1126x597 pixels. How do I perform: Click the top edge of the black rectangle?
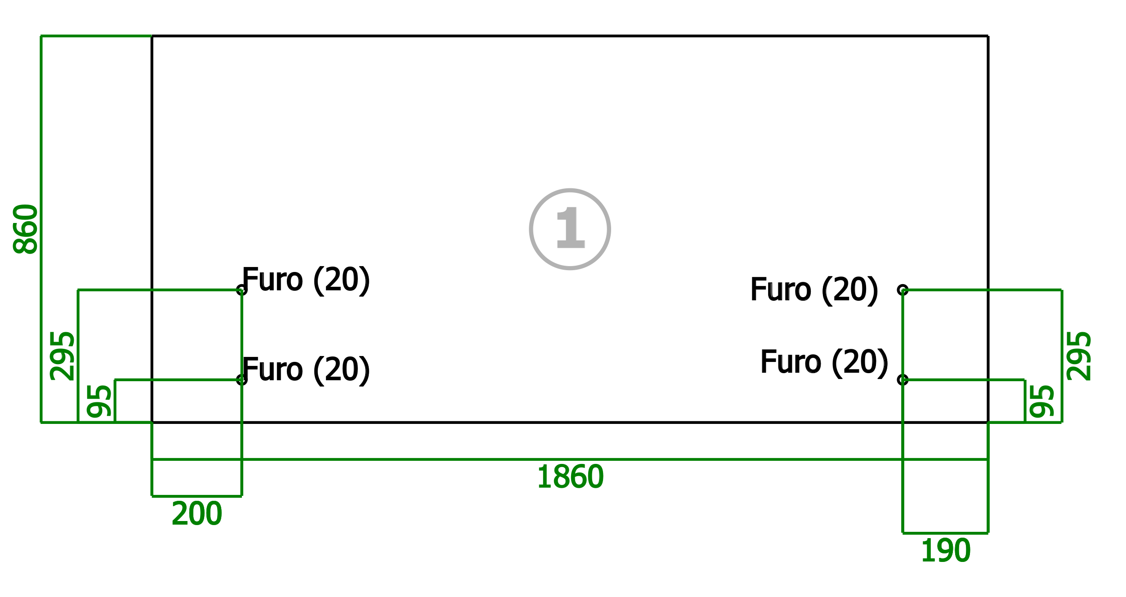coord(570,36)
